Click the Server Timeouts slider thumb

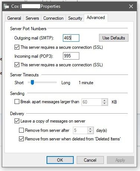pos(32,82)
